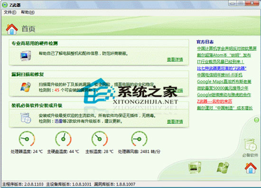
Task: Click the 主硬盘温度: 44 ℃ reading
Action: [63, 151]
